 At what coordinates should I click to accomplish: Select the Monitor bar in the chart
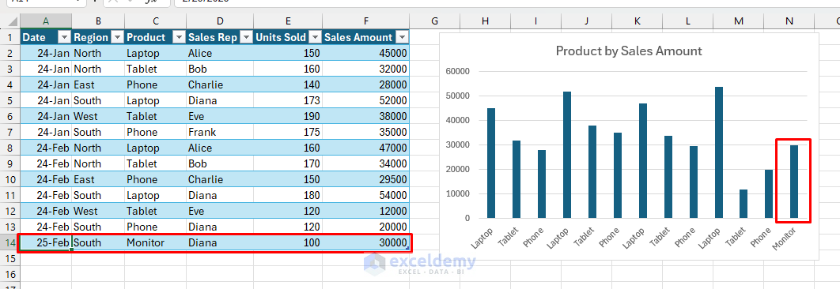pyautogui.click(x=794, y=182)
